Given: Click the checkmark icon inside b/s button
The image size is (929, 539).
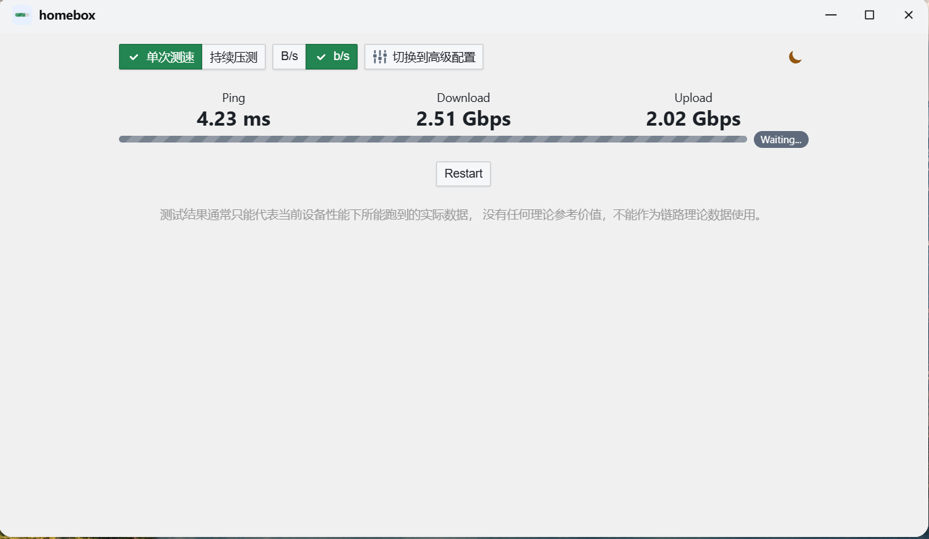Looking at the screenshot, I should click(321, 57).
